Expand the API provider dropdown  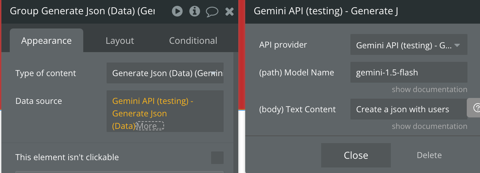[409, 45]
